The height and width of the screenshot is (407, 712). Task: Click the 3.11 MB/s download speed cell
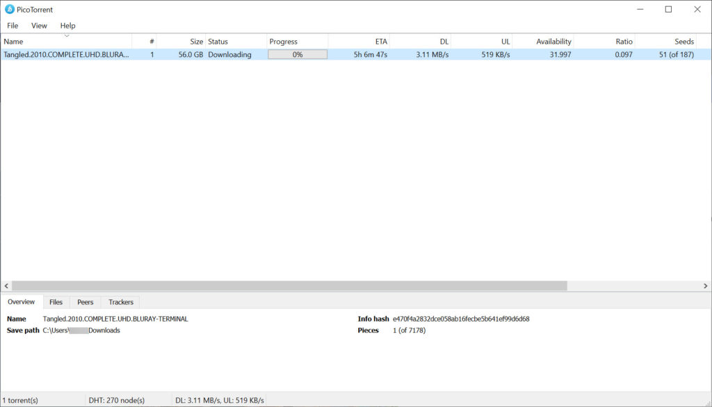432,54
